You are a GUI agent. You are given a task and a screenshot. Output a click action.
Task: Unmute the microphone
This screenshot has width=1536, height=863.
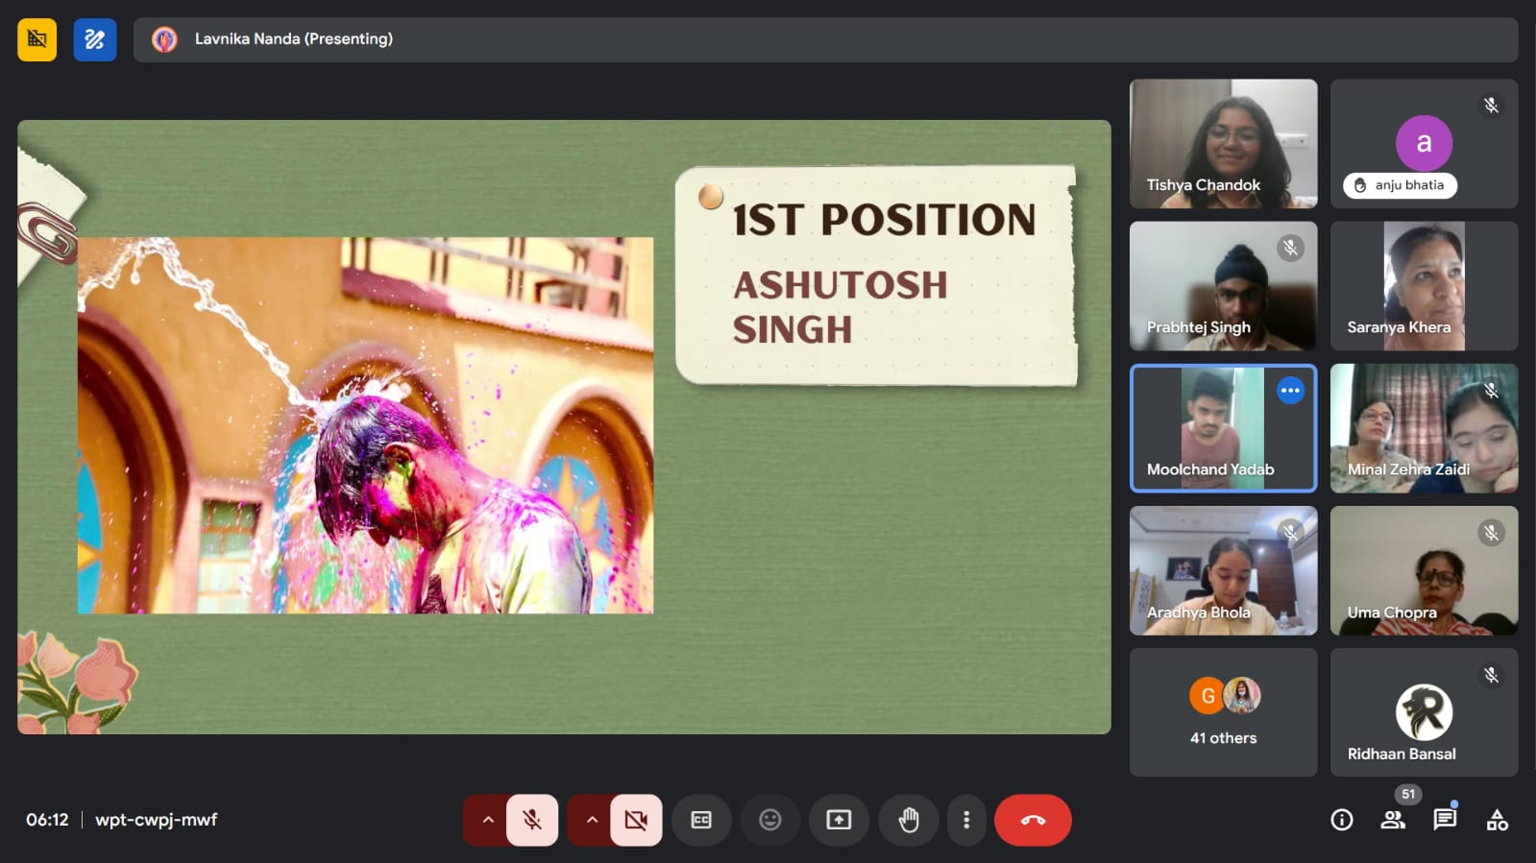pyautogui.click(x=532, y=820)
